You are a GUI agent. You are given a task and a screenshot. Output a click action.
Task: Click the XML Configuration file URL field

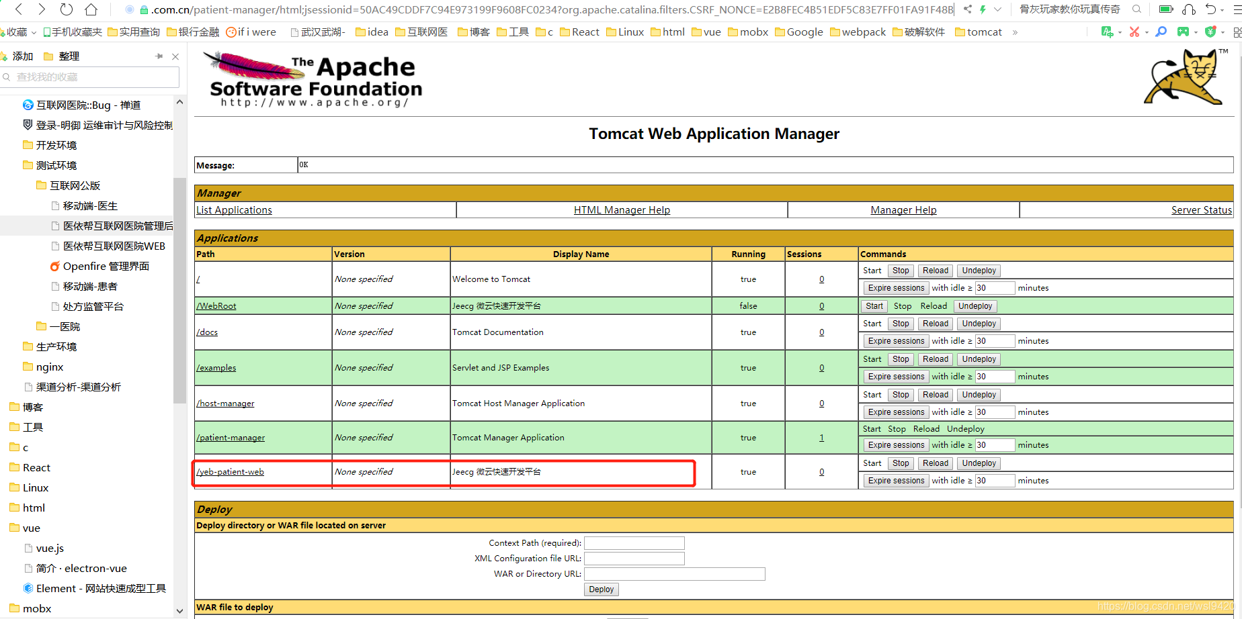[x=634, y=559]
